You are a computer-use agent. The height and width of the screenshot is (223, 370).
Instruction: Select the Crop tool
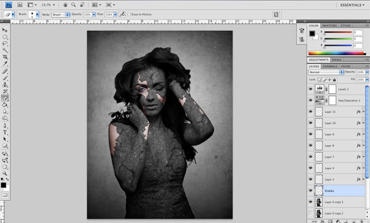click(5, 57)
